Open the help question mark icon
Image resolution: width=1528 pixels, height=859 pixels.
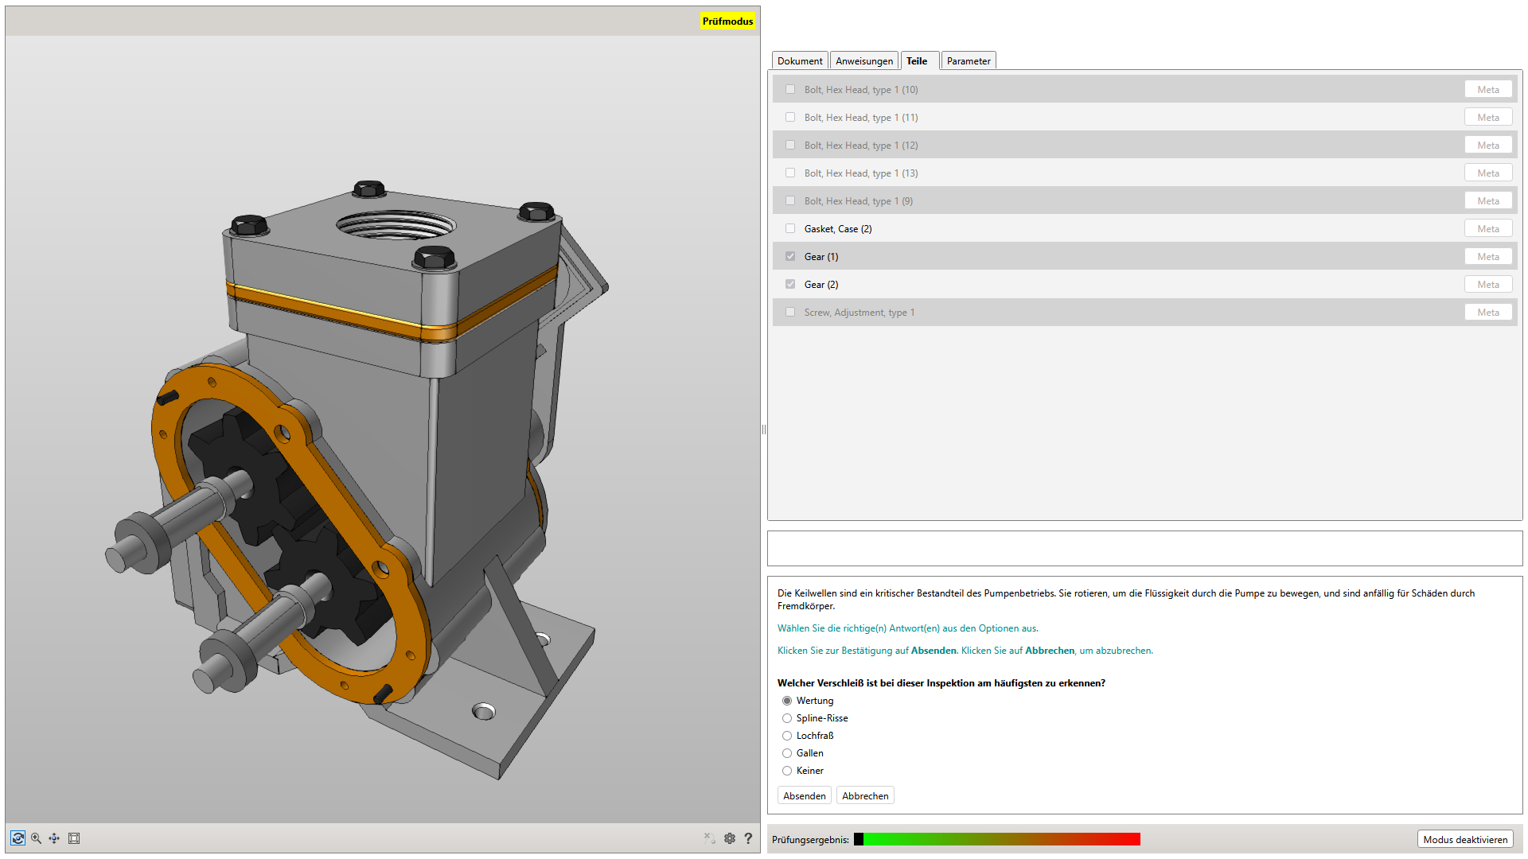[x=748, y=838]
